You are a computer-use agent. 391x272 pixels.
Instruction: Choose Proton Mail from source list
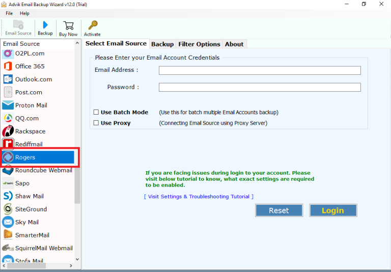[x=31, y=105]
